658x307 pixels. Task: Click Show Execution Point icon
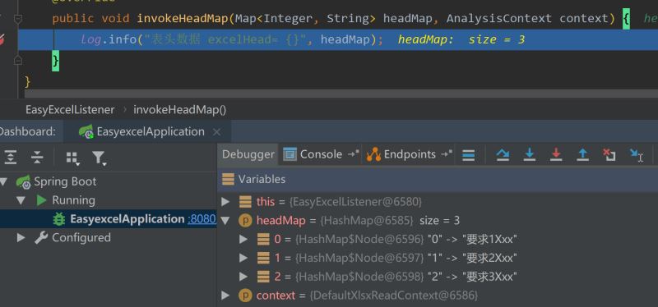click(468, 155)
